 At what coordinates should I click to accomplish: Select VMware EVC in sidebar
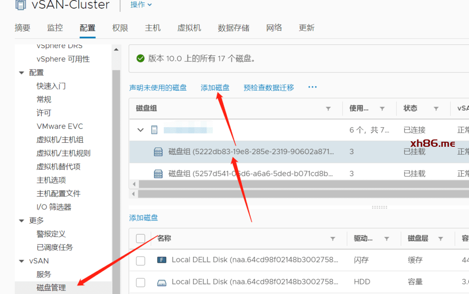(x=60, y=127)
